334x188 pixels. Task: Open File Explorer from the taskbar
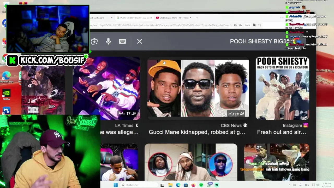click(x=170, y=185)
